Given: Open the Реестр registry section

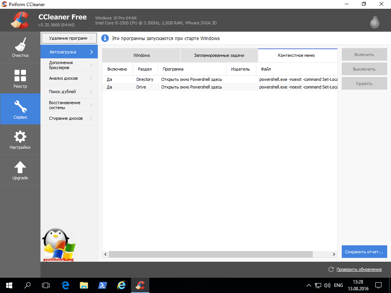Looking at the screenshot, I should pos(20,78).
